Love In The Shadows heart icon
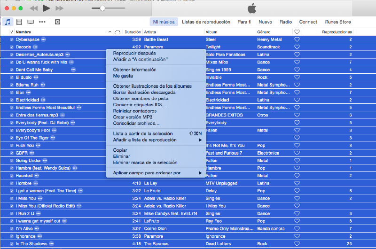This screenshot has height=249, width=376. pyautogui.click(x=297, y=244)
